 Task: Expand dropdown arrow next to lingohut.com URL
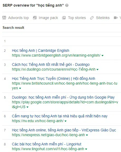coord(86,149)
